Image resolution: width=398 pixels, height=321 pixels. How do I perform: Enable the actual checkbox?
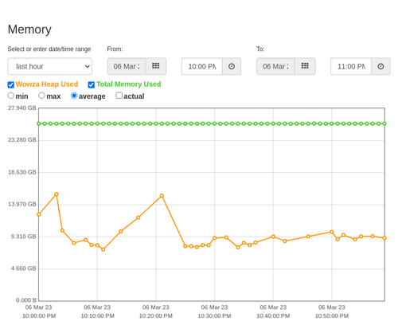coord(119,96)
